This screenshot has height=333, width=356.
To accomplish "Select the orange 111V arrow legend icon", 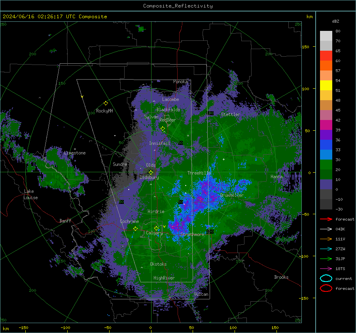I will [326, 239].
